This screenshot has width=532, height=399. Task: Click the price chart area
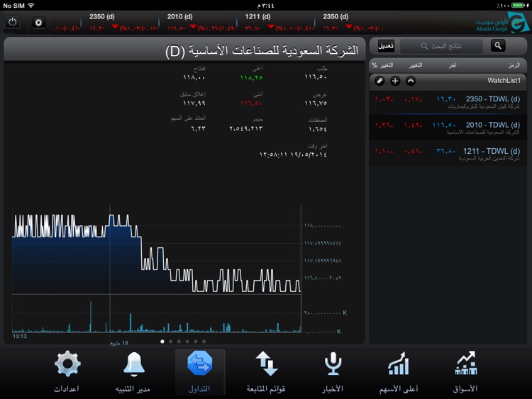pyautogui.click(x=157, y=249)
